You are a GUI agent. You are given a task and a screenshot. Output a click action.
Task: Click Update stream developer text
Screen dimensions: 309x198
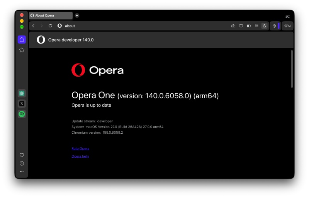click(92, 121)
